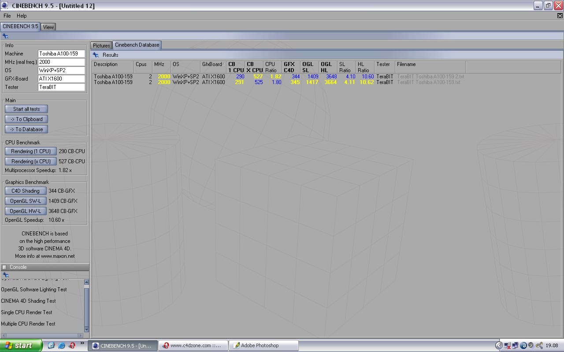Sort by the GFX C4D column header
The width and height of the screenshot is (564, 352).
coord(291,67)
